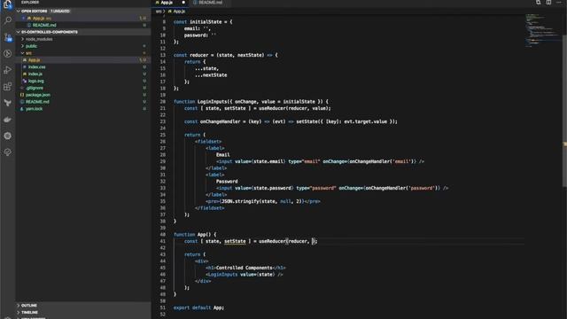
Task: Click 'Controlled Components' heading text on line 45
Action: (x=245, y=268)
